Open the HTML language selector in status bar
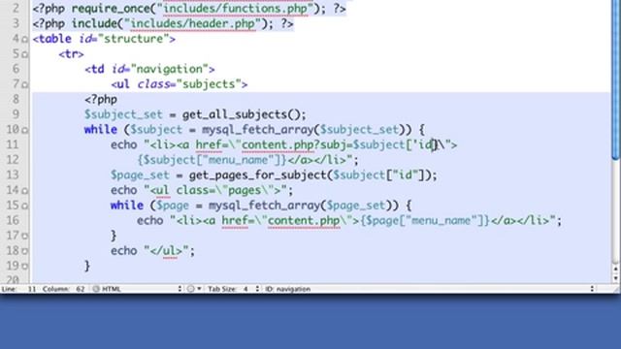Viewport: 621px width, 349px height. pyautogui.click(x=137, y=289)
